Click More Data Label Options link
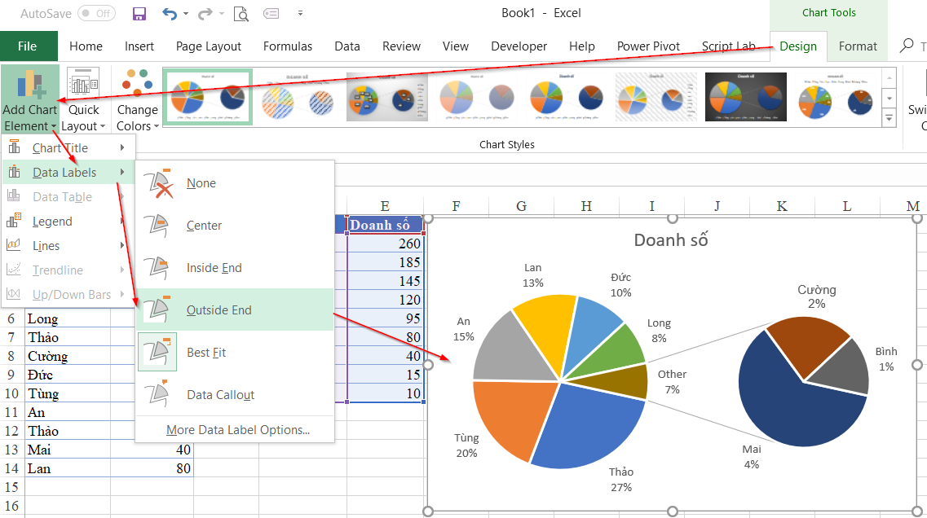Image resolution: width=927 pixels, height=518 pixels. (237, 430)
